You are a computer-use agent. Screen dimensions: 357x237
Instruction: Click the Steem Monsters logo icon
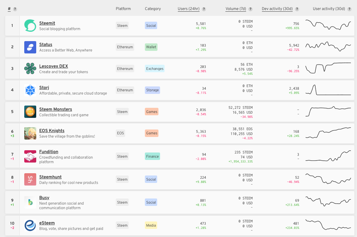pyautogui.click(x=30, y=112)
